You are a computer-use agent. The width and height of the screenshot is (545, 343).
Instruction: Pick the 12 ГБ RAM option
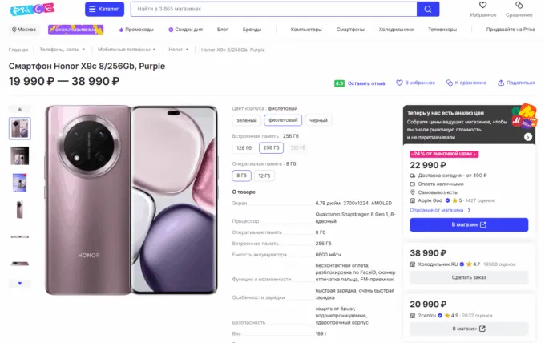point(265,175)
